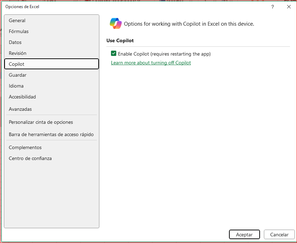Close the Opciones de Excel dialog
The width and height of the screenshot is (297, 243).
289,7
